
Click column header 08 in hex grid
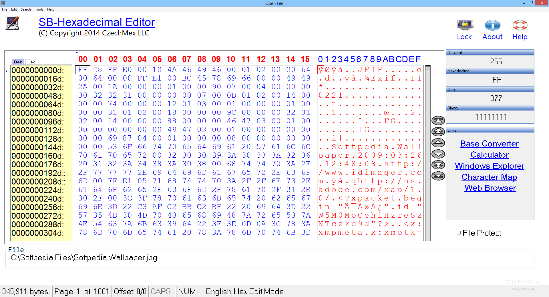pos(202,59)
